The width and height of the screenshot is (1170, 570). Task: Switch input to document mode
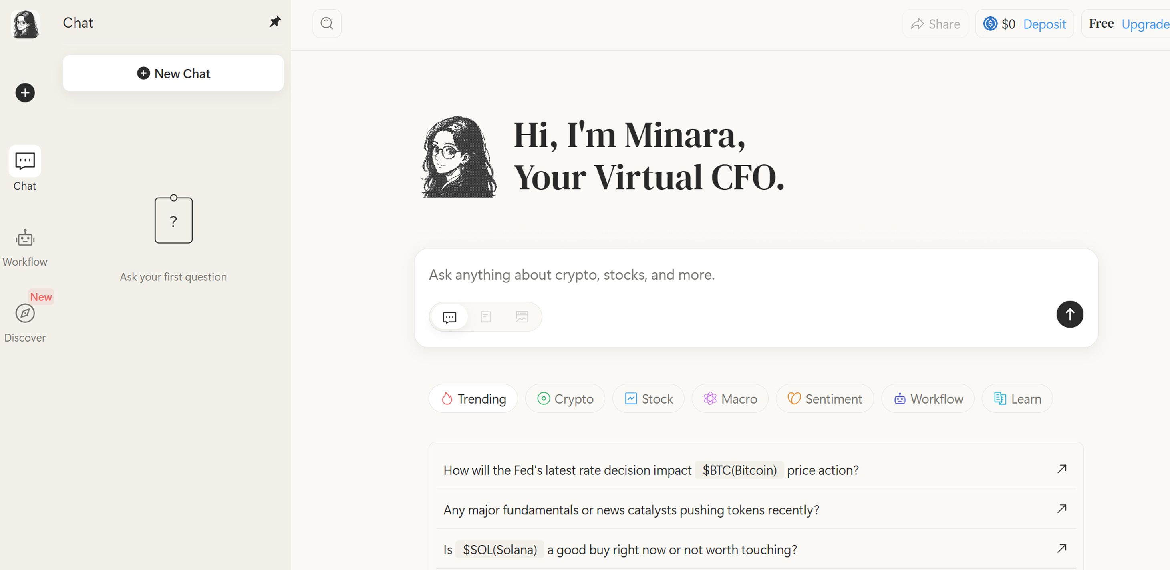[485, 317]
